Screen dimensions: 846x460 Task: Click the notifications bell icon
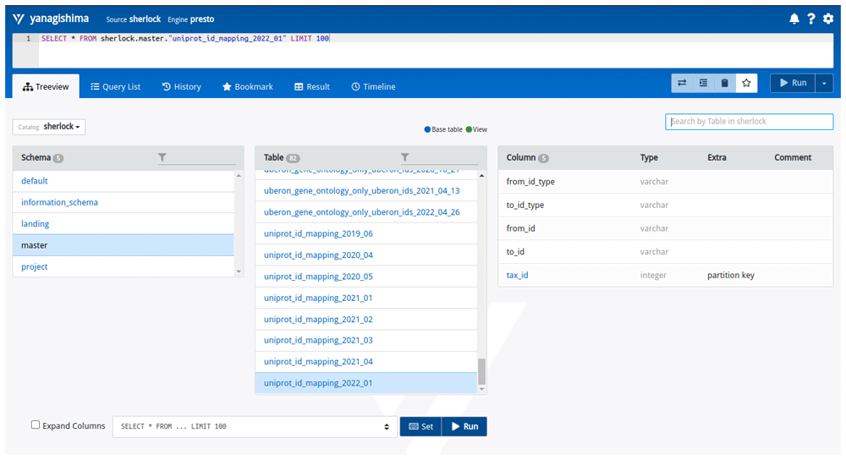(x=794, y=19)
